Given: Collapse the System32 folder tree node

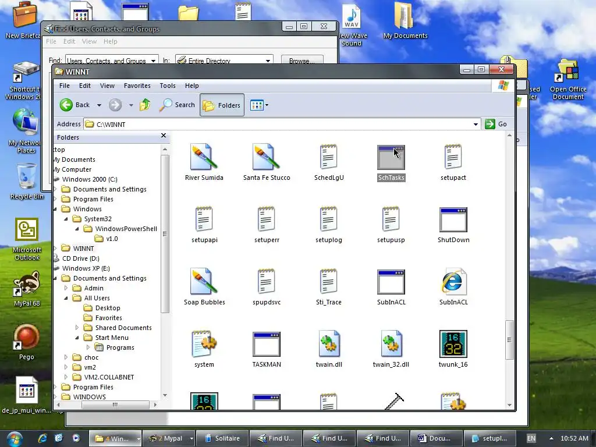Looking at the screenshot, I should coord(66,219).
